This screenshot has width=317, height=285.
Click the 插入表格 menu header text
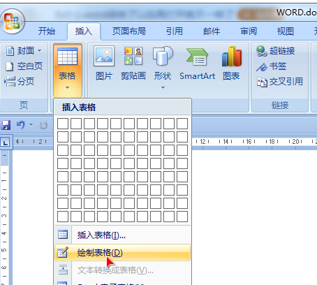point(79,108)
